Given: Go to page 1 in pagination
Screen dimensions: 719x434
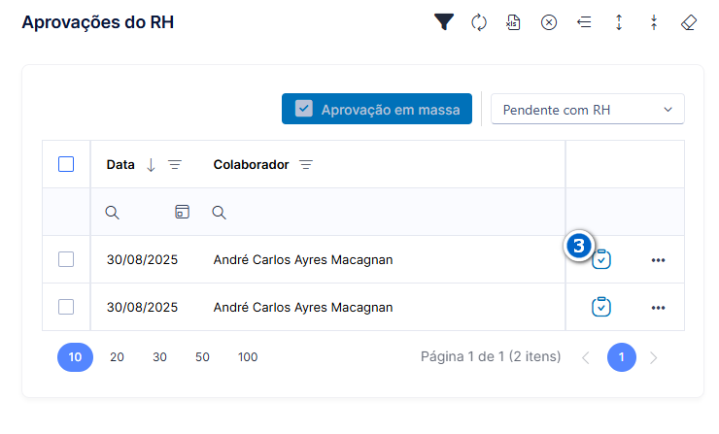Looking at the screenshot, I should pos(621,357).
